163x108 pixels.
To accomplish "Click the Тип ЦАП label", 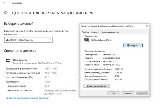I will pos(88,58).
